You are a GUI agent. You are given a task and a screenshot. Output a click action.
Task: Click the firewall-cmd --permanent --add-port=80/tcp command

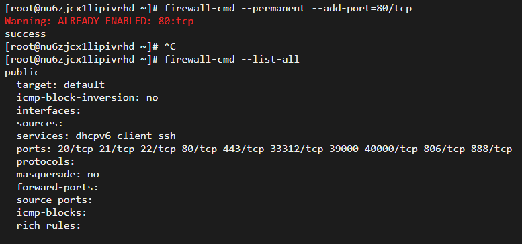tap(288, 9)
